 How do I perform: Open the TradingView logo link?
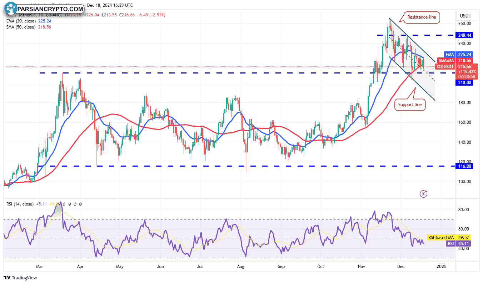pos(20,278)
